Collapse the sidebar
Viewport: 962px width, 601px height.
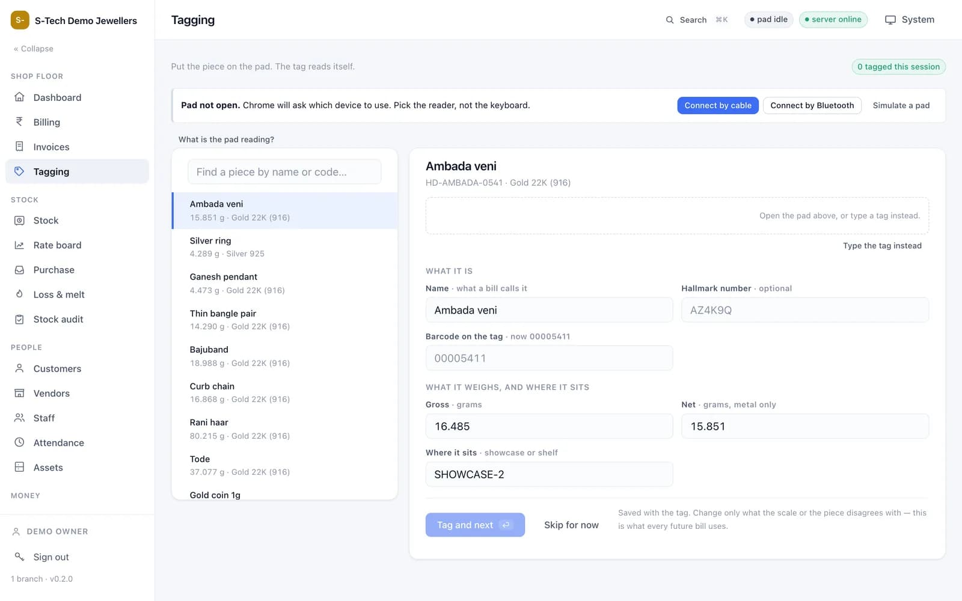34,49
